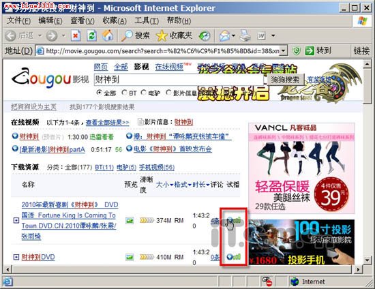Click the play icon beside 首映发布会
375x289 pixels.
(x=129, y=149)
